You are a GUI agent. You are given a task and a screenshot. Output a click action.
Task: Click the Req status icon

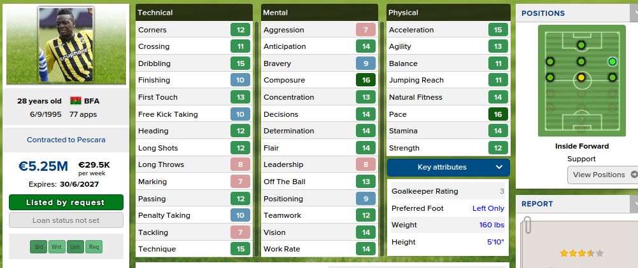(x=94, y=246)
